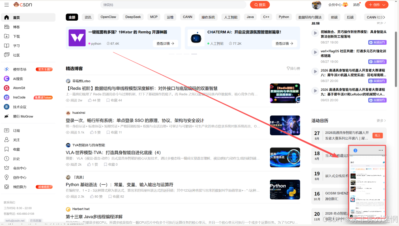The image size is (399, 226).
Task: Play the verl×FlagOS live stream entry
Action: (x=315, y=52)
